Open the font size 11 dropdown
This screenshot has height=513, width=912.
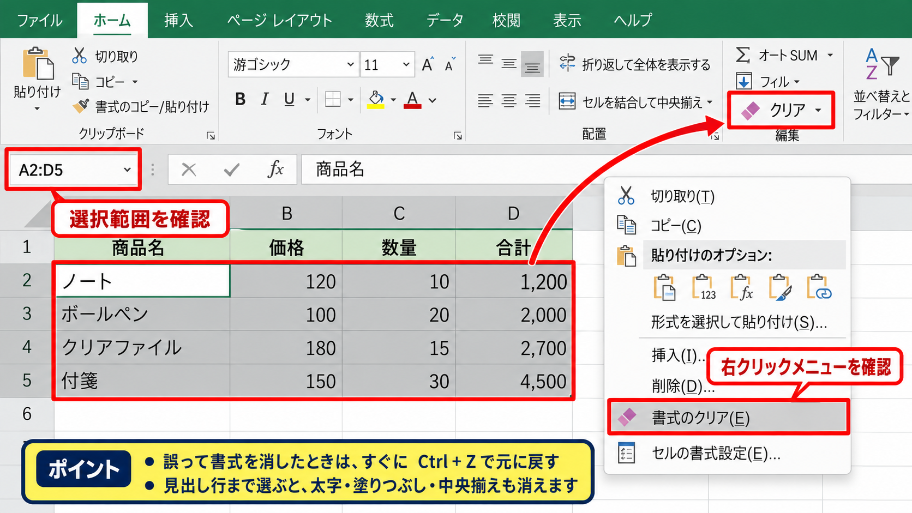click(x=406, y=64)
